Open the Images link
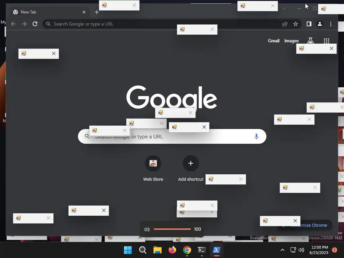The height and width of the screenshot is (258, 344). pyautogui.click(x=291, y=41)
